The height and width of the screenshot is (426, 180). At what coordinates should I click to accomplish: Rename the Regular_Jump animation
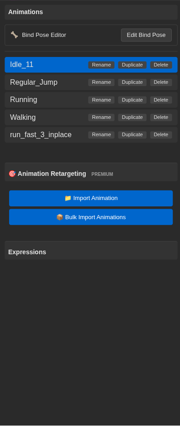point(102,82)
